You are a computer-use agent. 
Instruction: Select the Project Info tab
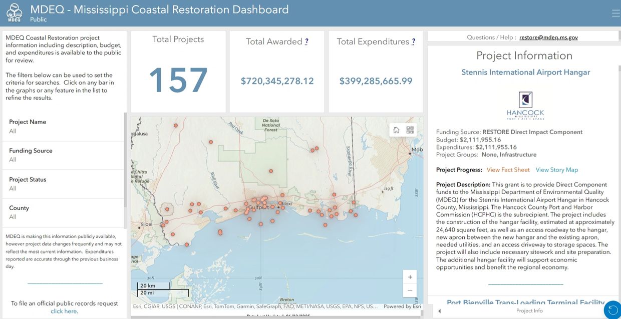point(529,311)
